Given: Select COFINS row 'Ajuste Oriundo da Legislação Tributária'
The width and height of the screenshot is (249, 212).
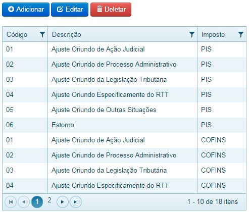Looking at the screenshot, I should 124,171.
